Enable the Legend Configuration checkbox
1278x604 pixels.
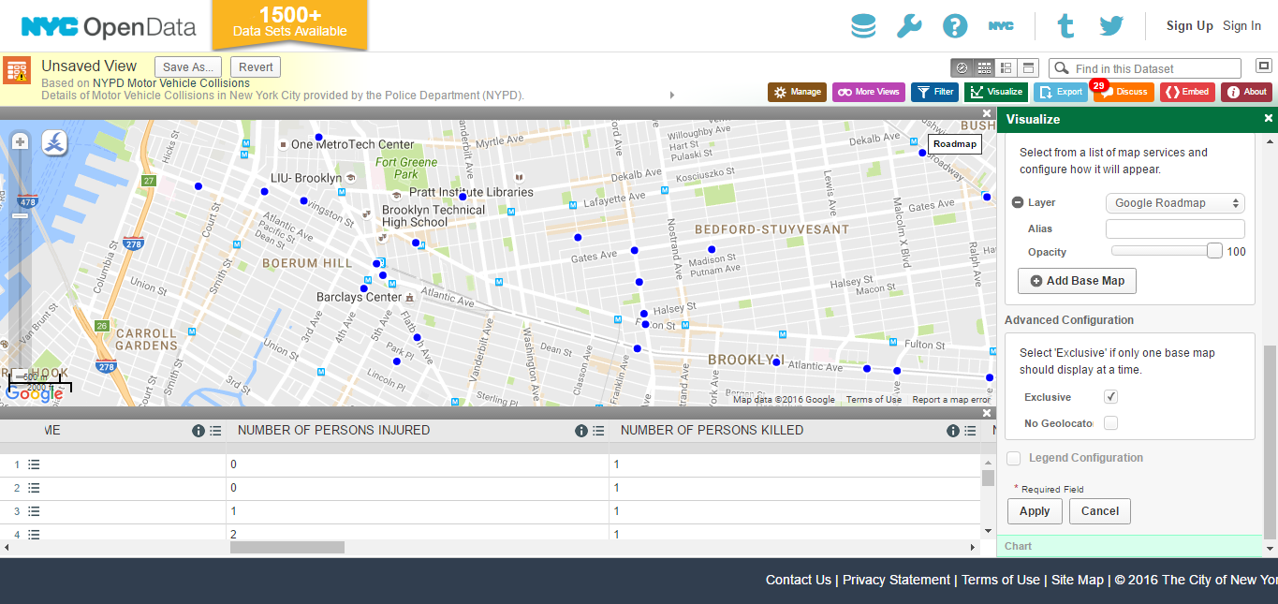[1013, 458]
